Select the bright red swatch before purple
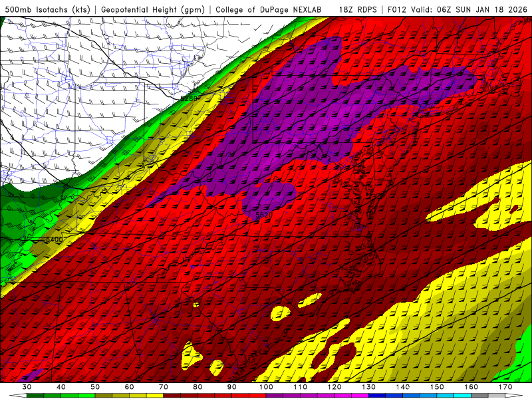This screenshot has width=532, height=399. tap(257, 396)
